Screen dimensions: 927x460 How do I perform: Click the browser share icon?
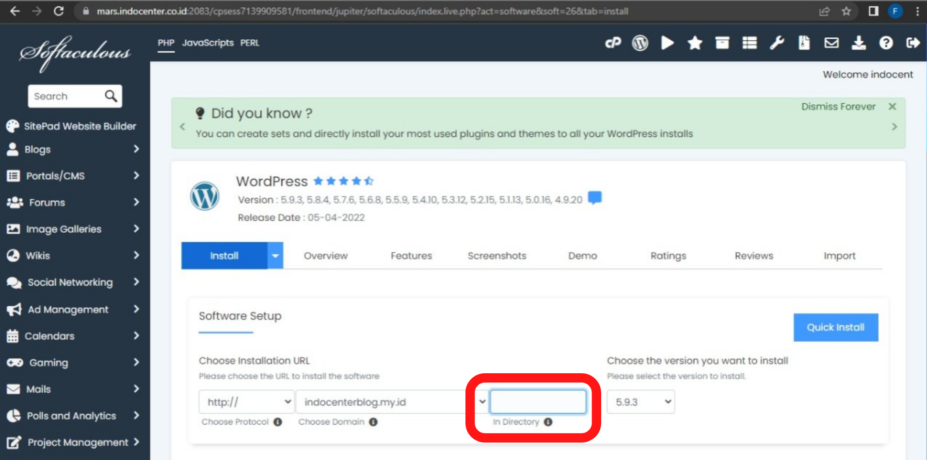[x=824, y=11]
